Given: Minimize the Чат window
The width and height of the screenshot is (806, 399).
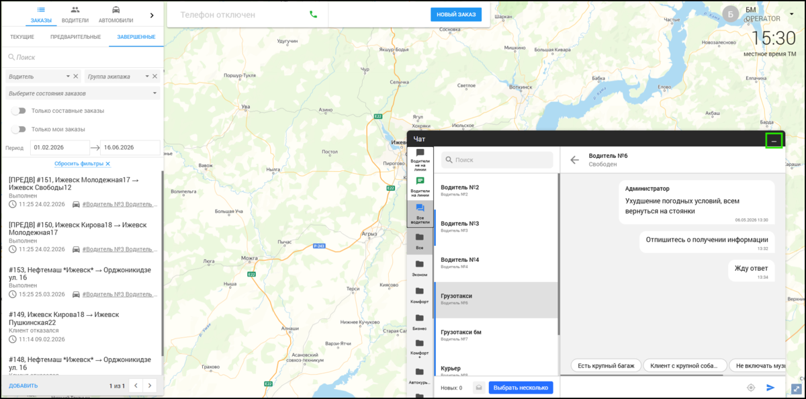Looking at the screenshot, I should click(x=774, y=141).
